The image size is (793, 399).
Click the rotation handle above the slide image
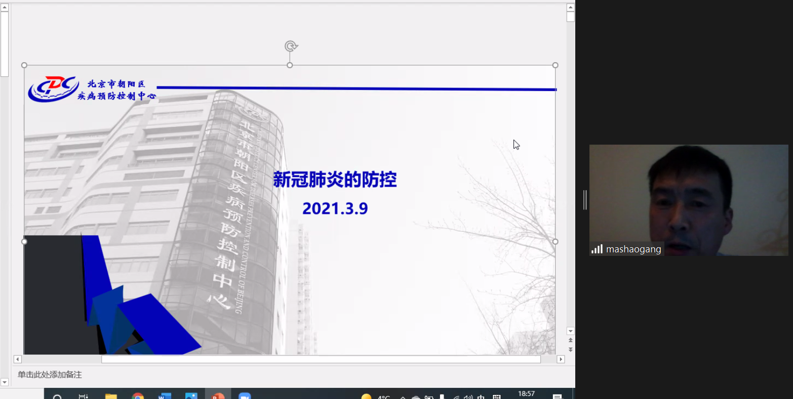coord(291,47)
